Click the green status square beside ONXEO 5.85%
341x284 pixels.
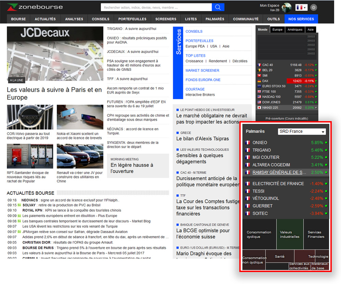(326, 143)
